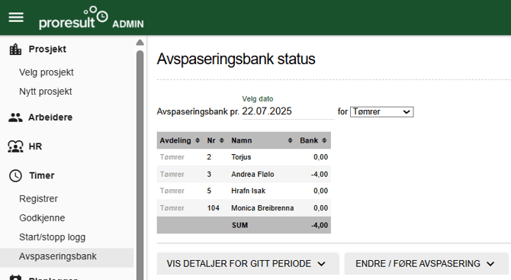Sort table by Avdeling column arrows
Image resolution: width=511 pixels, height=280 pixels.
pos(198,140)
